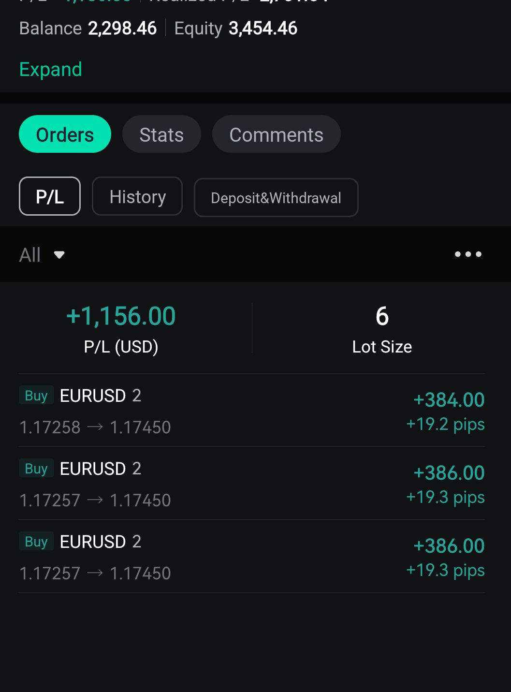Open the Comments tab

tap(276, 134)
